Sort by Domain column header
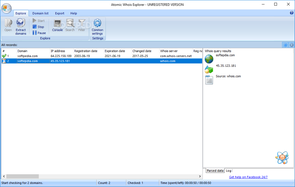This screenshot has height=187, width=295. point(33,51)
